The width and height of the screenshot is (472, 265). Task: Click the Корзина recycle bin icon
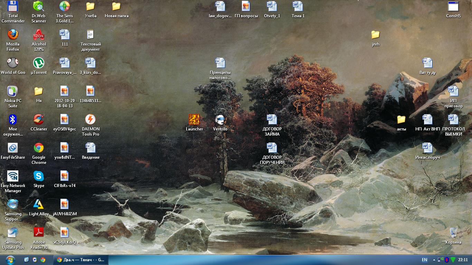pyautogui.click(x=453, y=236)
